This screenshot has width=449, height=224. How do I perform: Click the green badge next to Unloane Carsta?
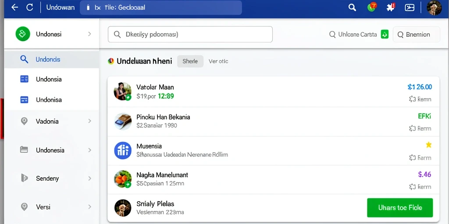385,35
